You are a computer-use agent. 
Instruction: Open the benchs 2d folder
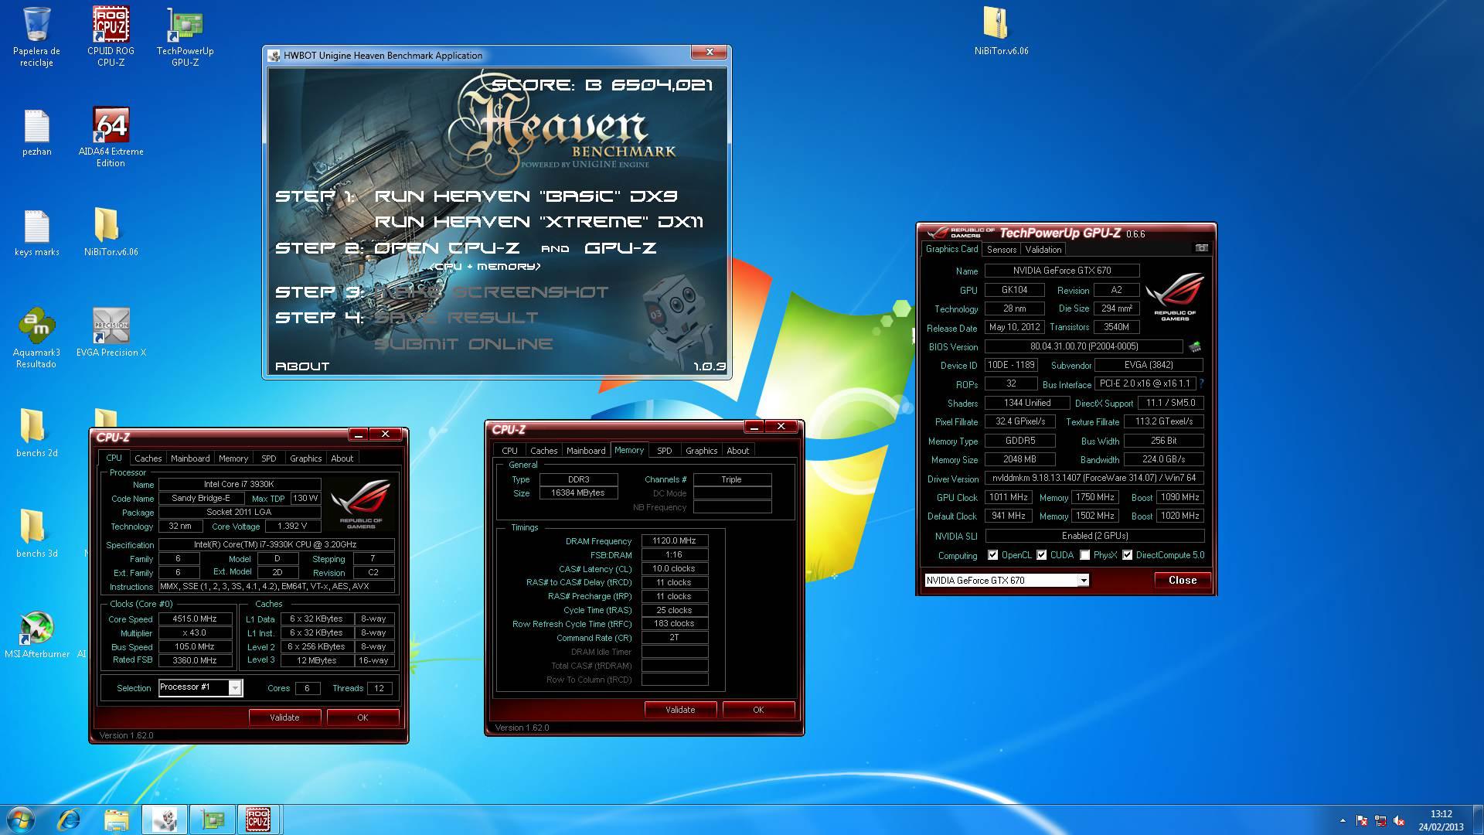point(36,433)
